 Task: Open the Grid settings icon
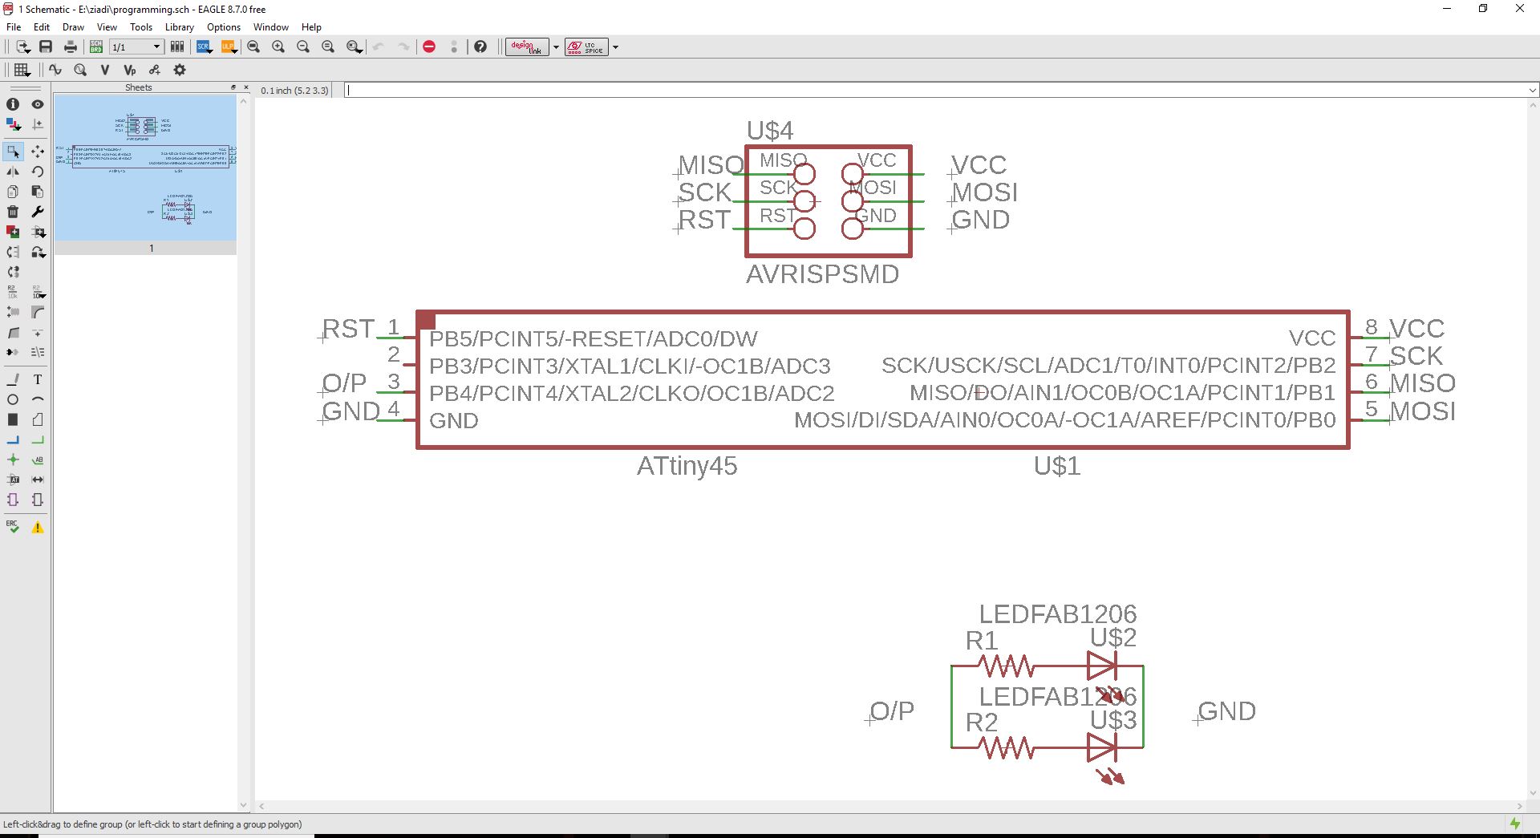22,70
